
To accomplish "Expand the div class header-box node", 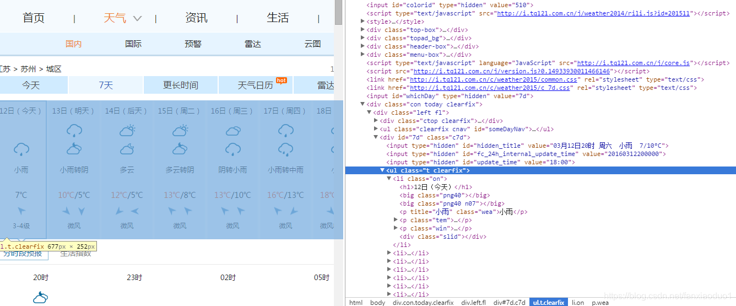I will 362,46.
